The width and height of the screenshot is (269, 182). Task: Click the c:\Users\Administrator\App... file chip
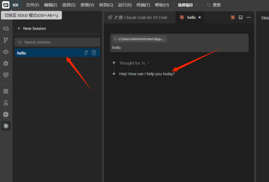click(x=140, y=39)
